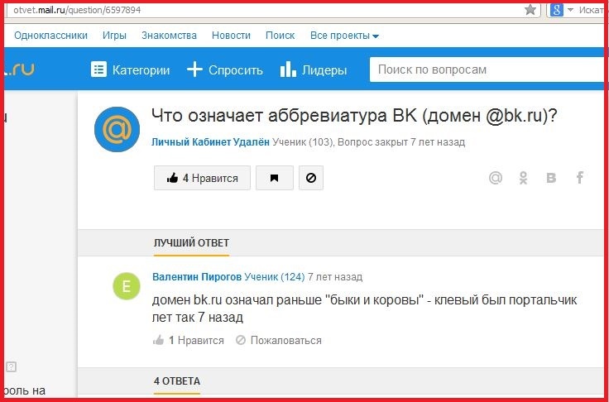Expand the Все проекты dropdown
The image size is (609, 402).
pos(344,36)
